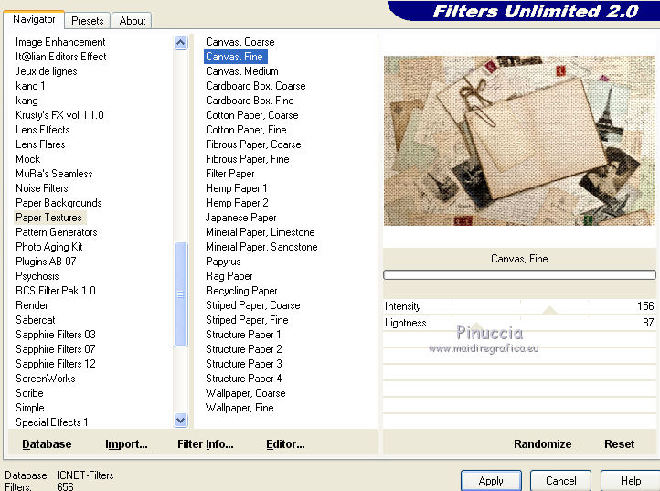Screen dimensions: 660x491
Task: Open the Database menu
Action: [47, 443]
